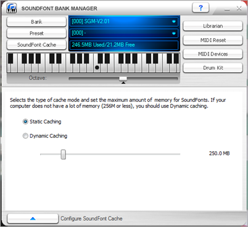The width and height of the screenshot is (248, 227).
Task: Collapse panel using blue up-arrow button
Action: pyautogui.click(x=33, y=218)
